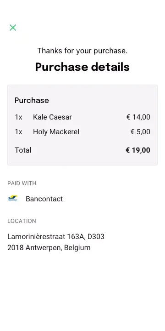Select the Bancontact payment method text

(x=44, y=199)
